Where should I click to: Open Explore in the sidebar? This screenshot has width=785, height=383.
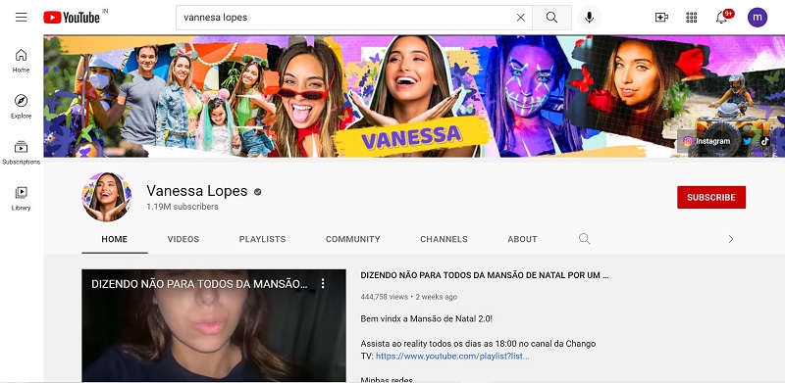click(21, 107)
